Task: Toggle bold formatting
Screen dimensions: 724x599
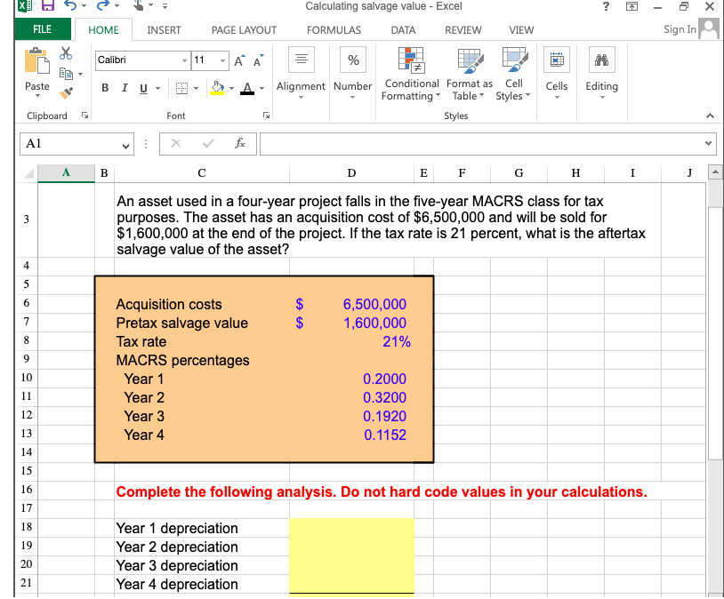Action: pos(104,88)
